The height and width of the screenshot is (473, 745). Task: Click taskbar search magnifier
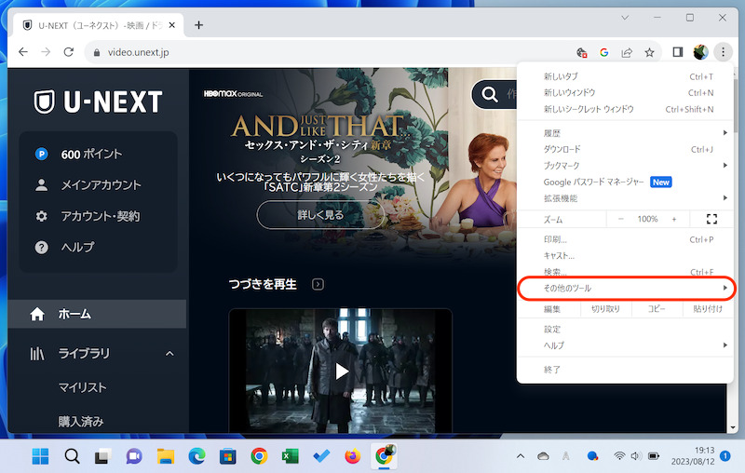[x=72, y=456]
